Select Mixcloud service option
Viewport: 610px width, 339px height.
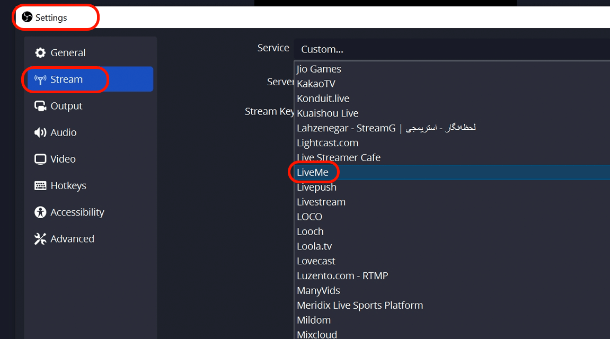click(x=317, y=334)
